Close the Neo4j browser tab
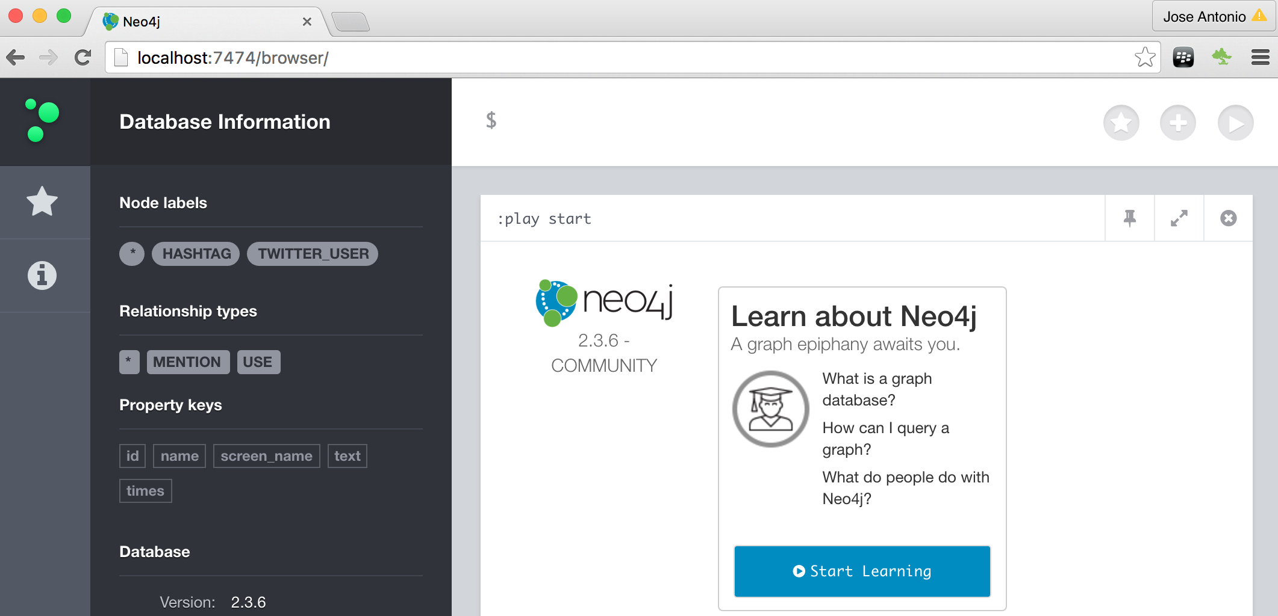 click(x=307, y=22)
